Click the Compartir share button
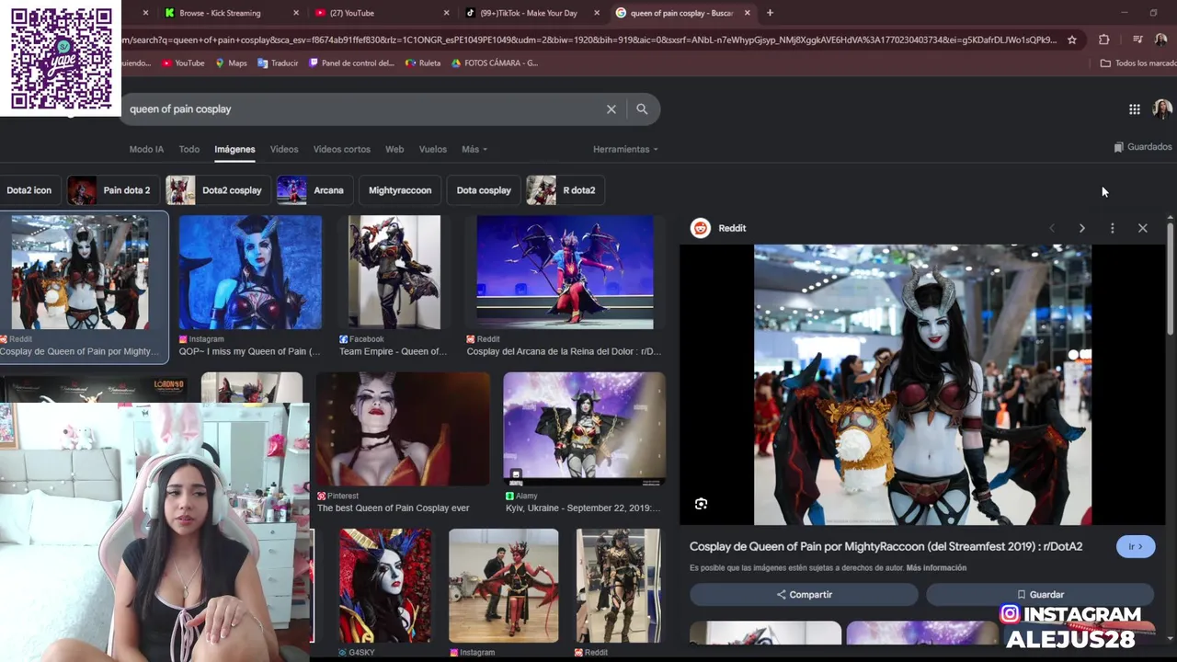Image resolution: width=1177 pixels, height=662 pixels. [x=804, y=595]
